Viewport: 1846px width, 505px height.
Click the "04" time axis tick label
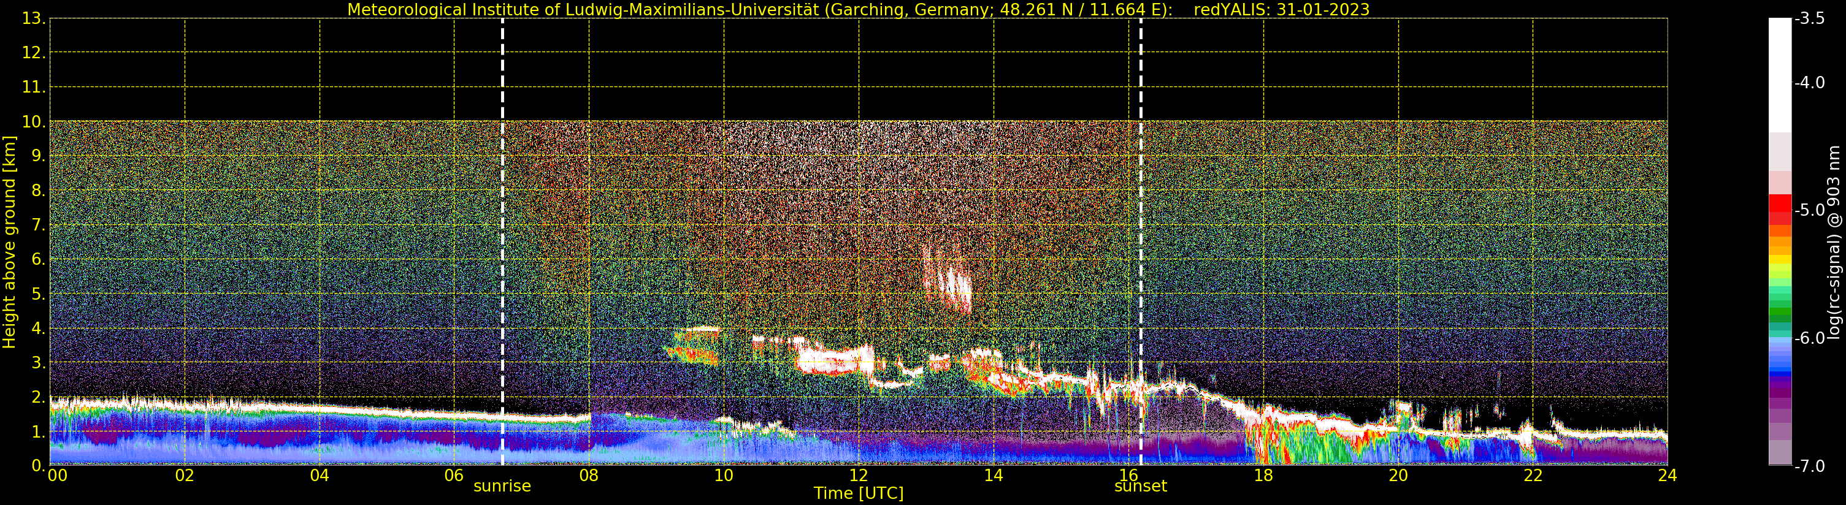tap(320, 476)
